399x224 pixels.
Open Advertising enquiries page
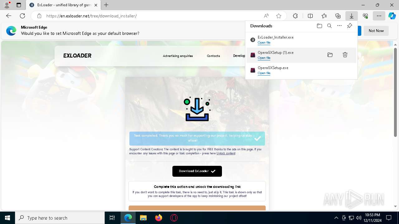click(x=178, y=56)
